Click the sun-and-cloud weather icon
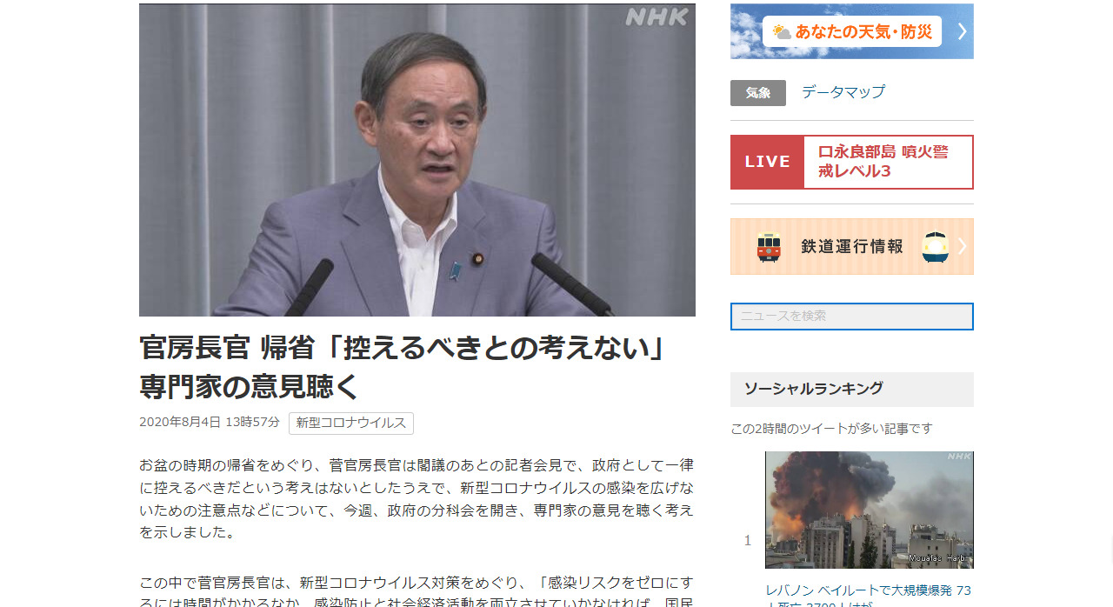This screenshot has width=1113, height=607. point(782,32)
